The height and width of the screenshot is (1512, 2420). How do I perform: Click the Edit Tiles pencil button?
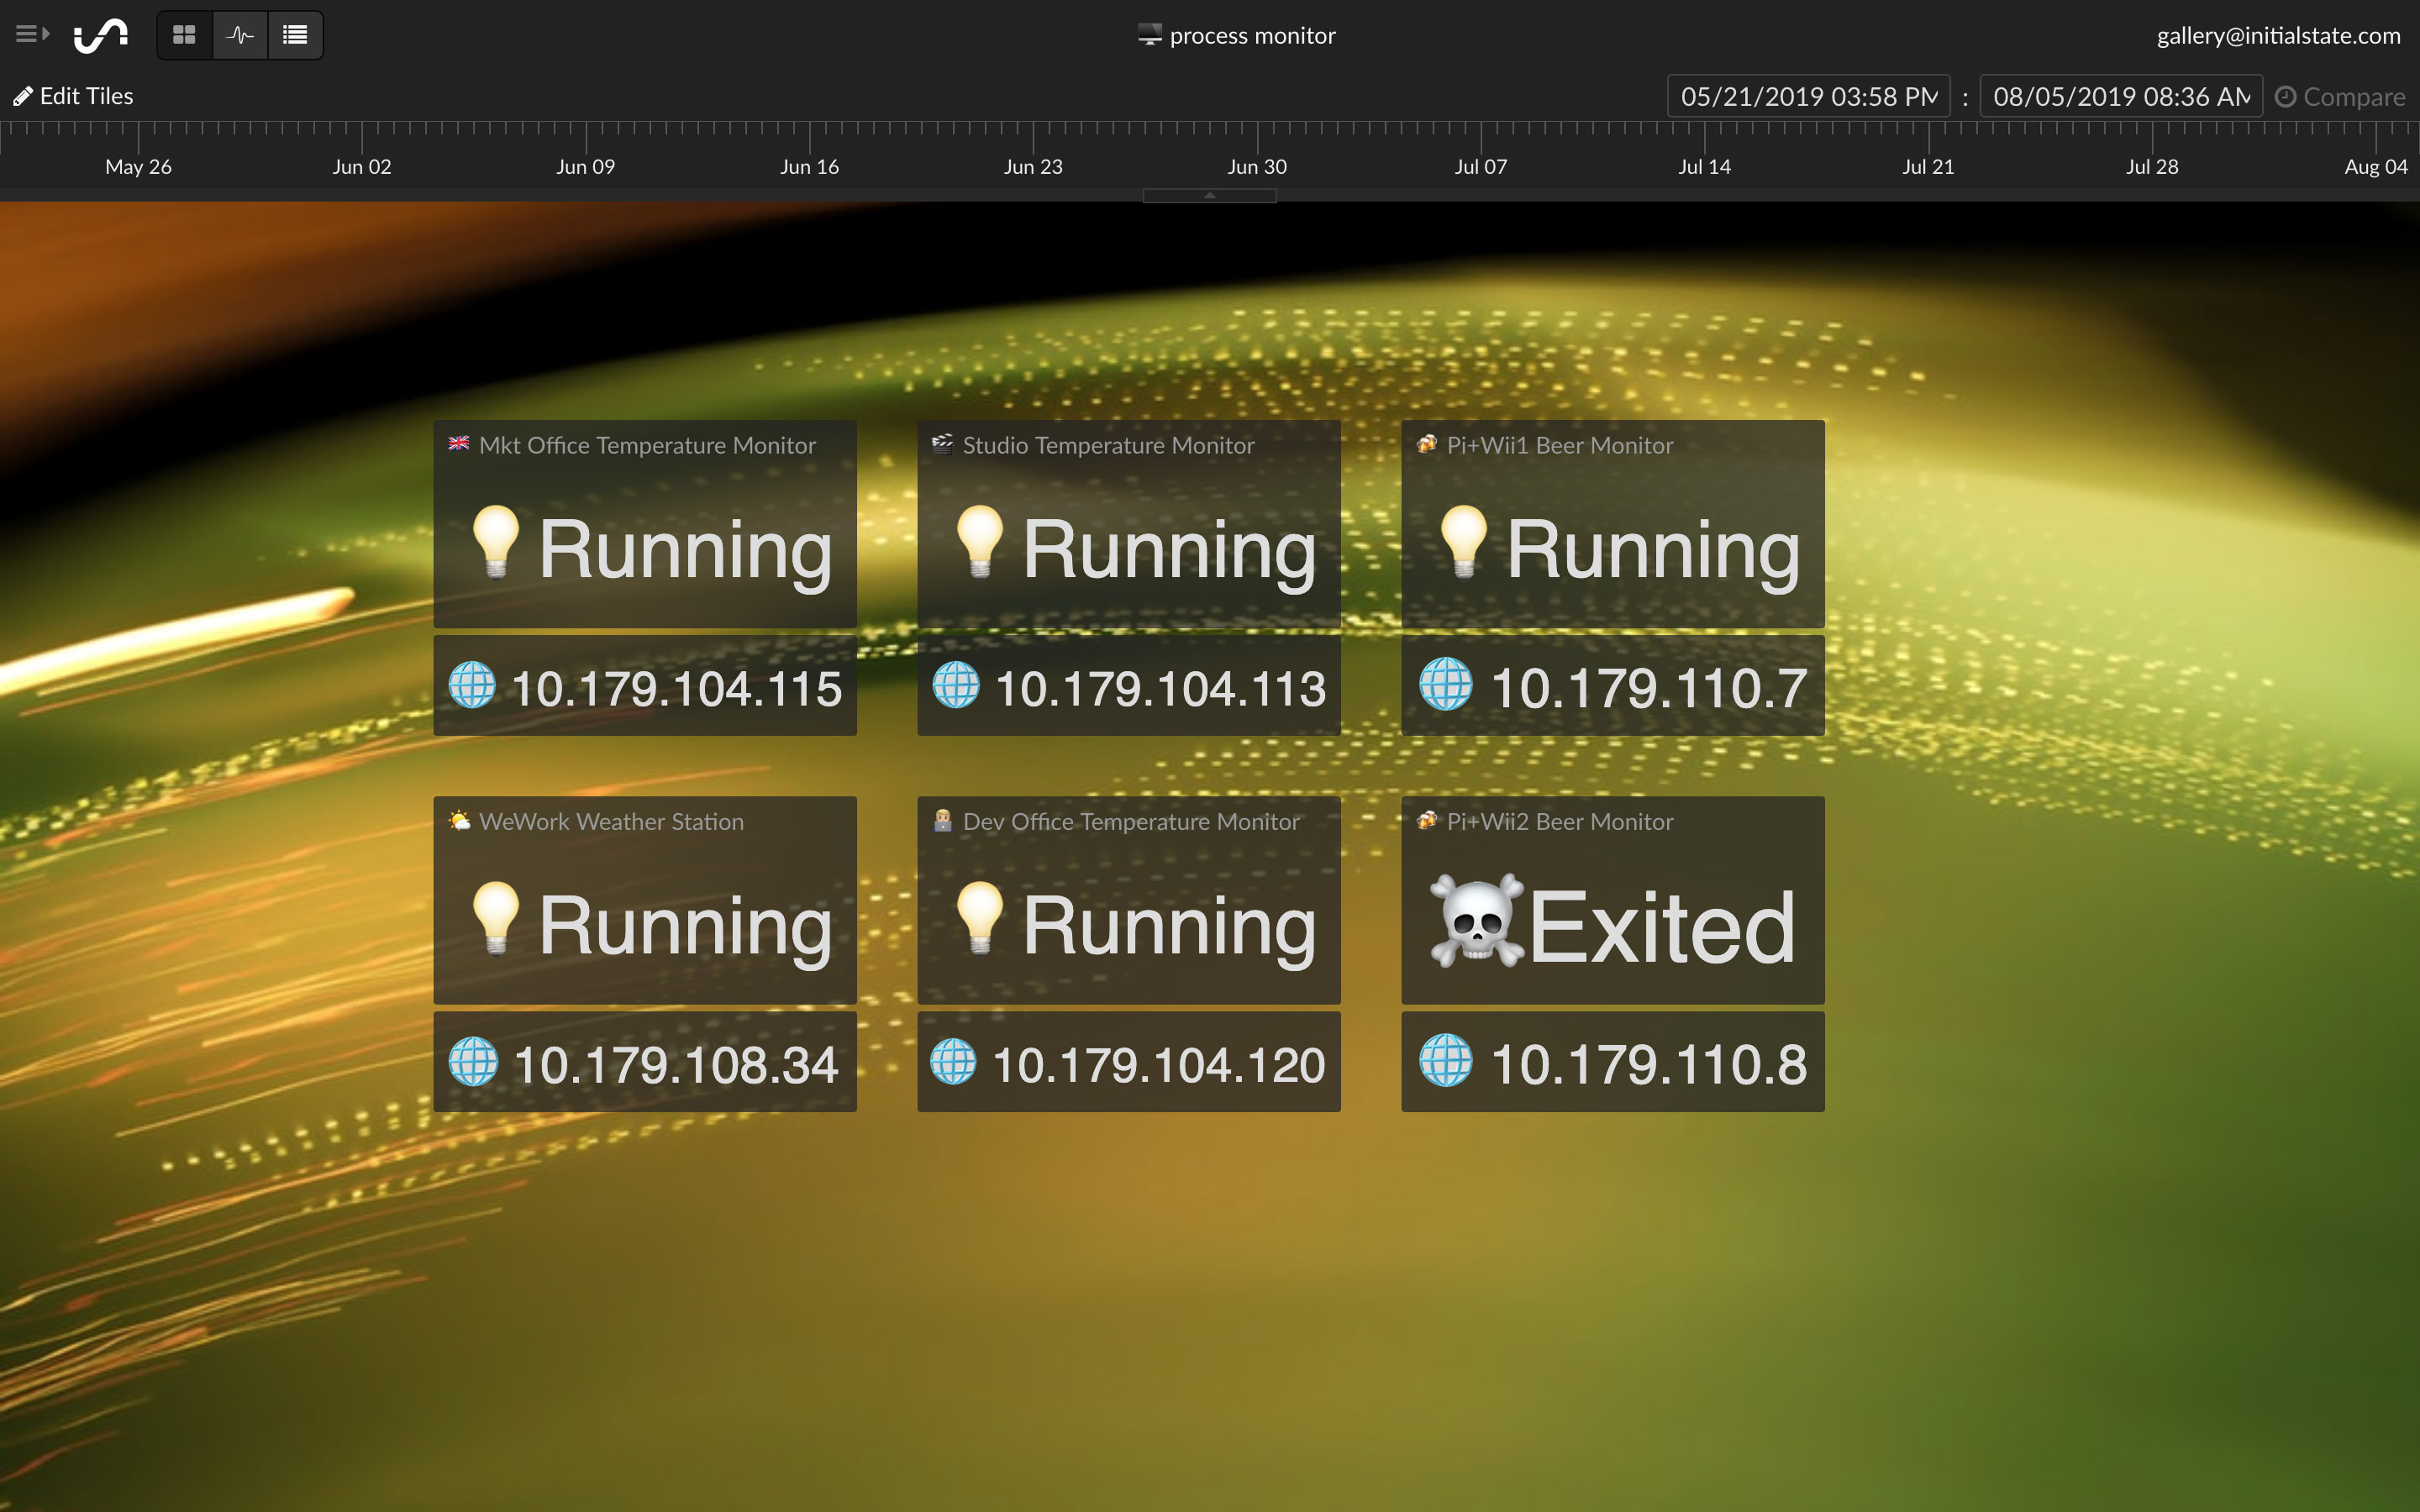(73, 96)
